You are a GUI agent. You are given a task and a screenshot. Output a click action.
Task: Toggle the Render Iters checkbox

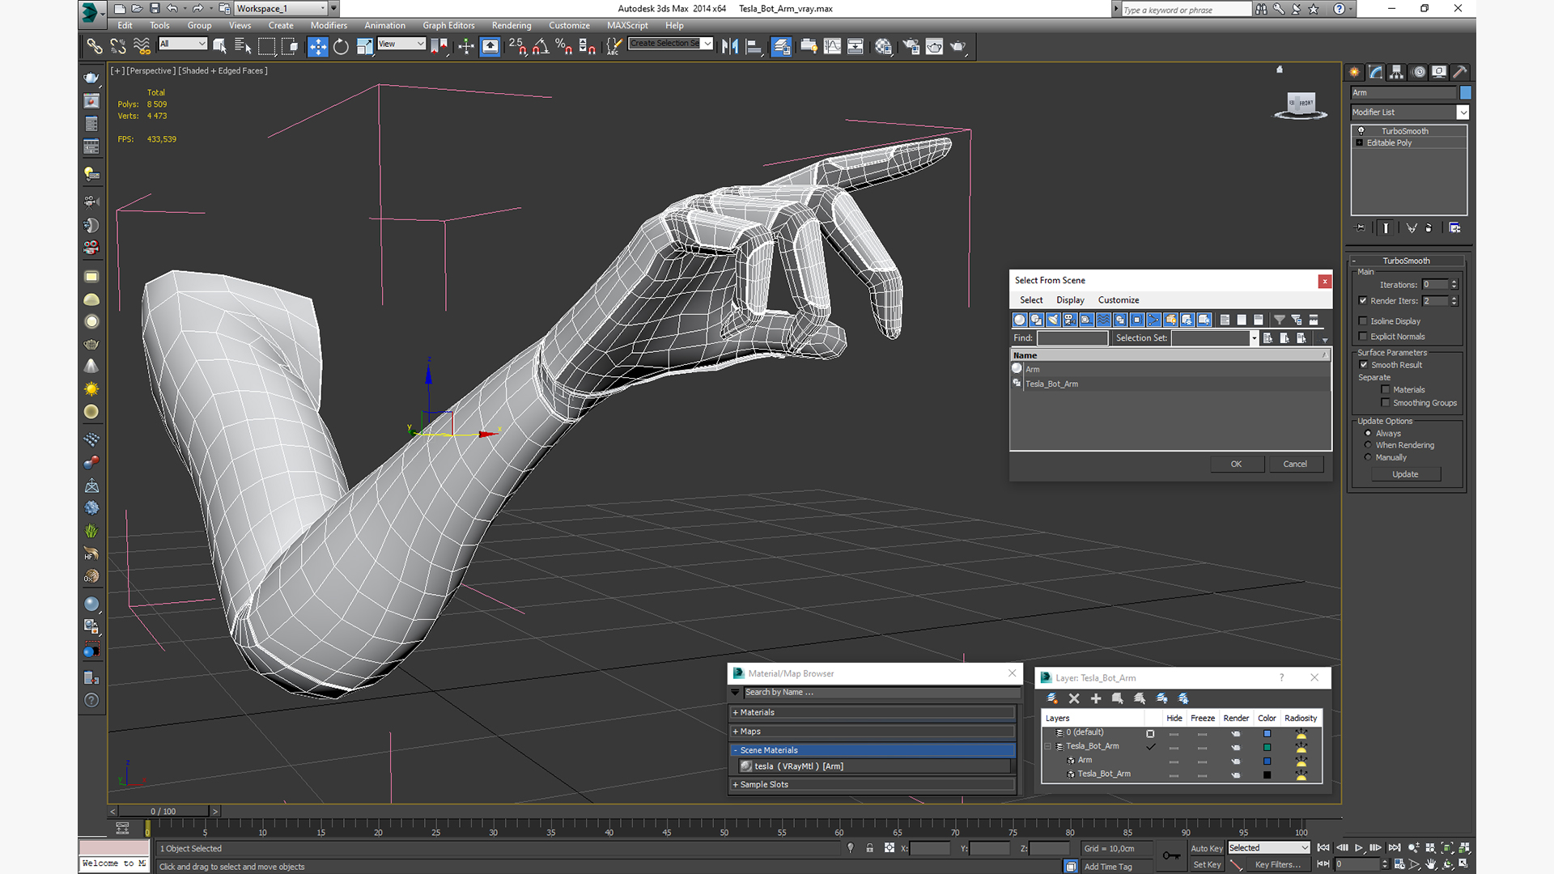1364,301
